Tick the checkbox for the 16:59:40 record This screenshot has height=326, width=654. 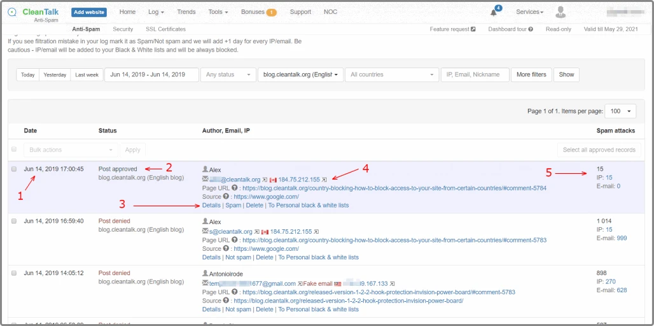(x=14, y=222)
